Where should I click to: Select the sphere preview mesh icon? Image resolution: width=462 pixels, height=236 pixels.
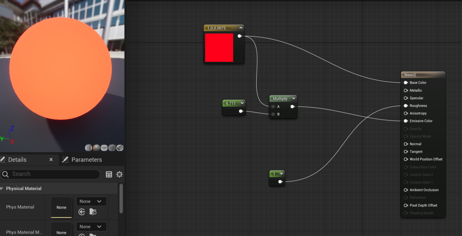coord(96,148)
